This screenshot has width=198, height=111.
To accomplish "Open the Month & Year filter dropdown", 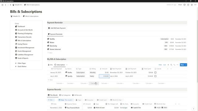I will click(117, 100).
